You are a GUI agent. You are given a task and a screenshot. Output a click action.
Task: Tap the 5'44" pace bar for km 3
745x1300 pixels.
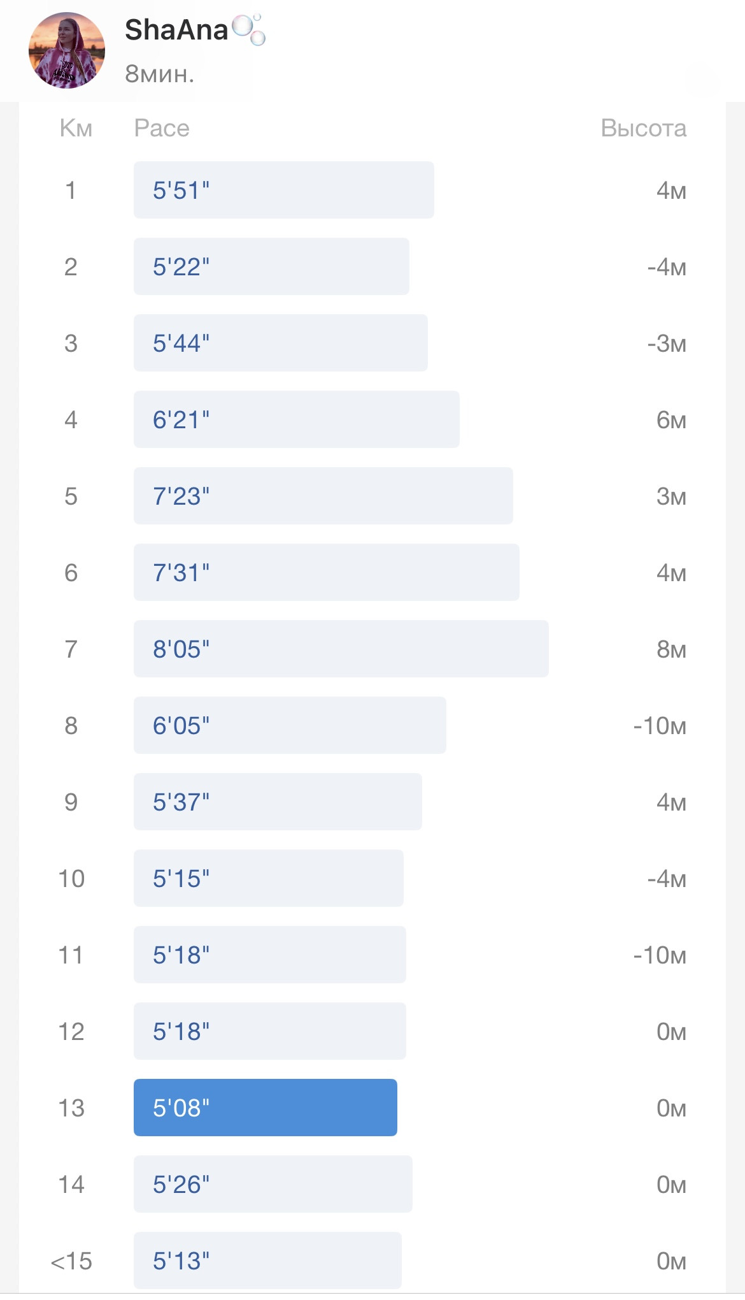coord(281,343)
